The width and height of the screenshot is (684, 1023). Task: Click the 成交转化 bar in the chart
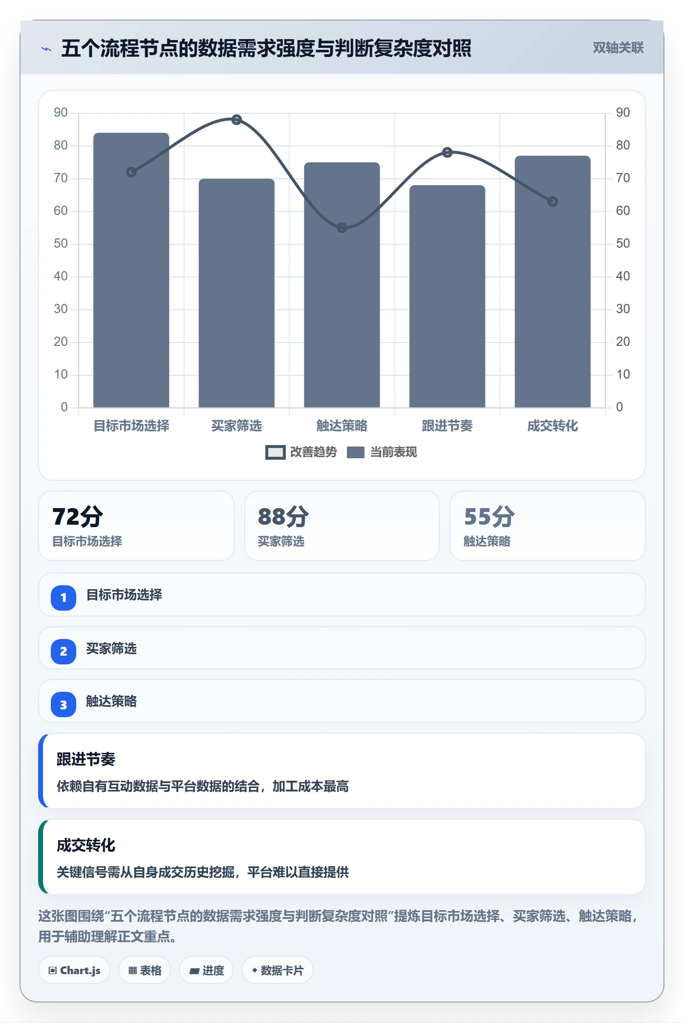pos(553,282)
